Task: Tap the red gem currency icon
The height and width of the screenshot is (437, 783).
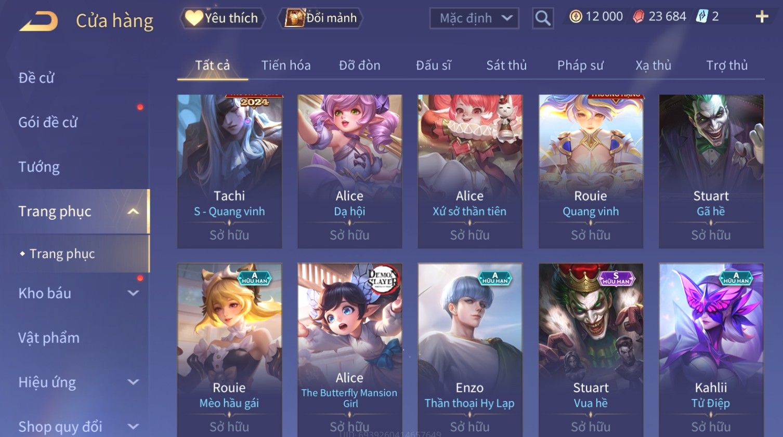Action: point(638,17)
